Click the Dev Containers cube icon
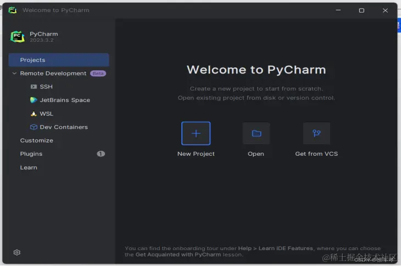Viewport: 401px width, 266px height. tap(34, 127)
